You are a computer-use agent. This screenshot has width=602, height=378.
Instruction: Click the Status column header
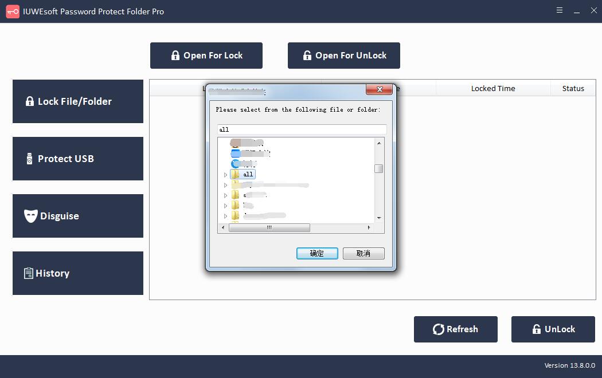pyautogui.click(x=573, y=89)
